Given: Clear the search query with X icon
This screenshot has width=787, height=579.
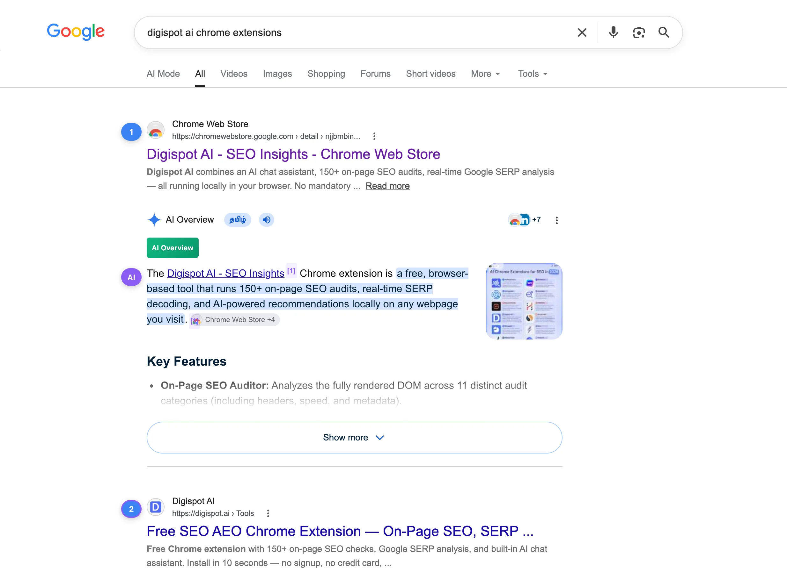Looking at the screenshot, I should (x=582, y=32).
